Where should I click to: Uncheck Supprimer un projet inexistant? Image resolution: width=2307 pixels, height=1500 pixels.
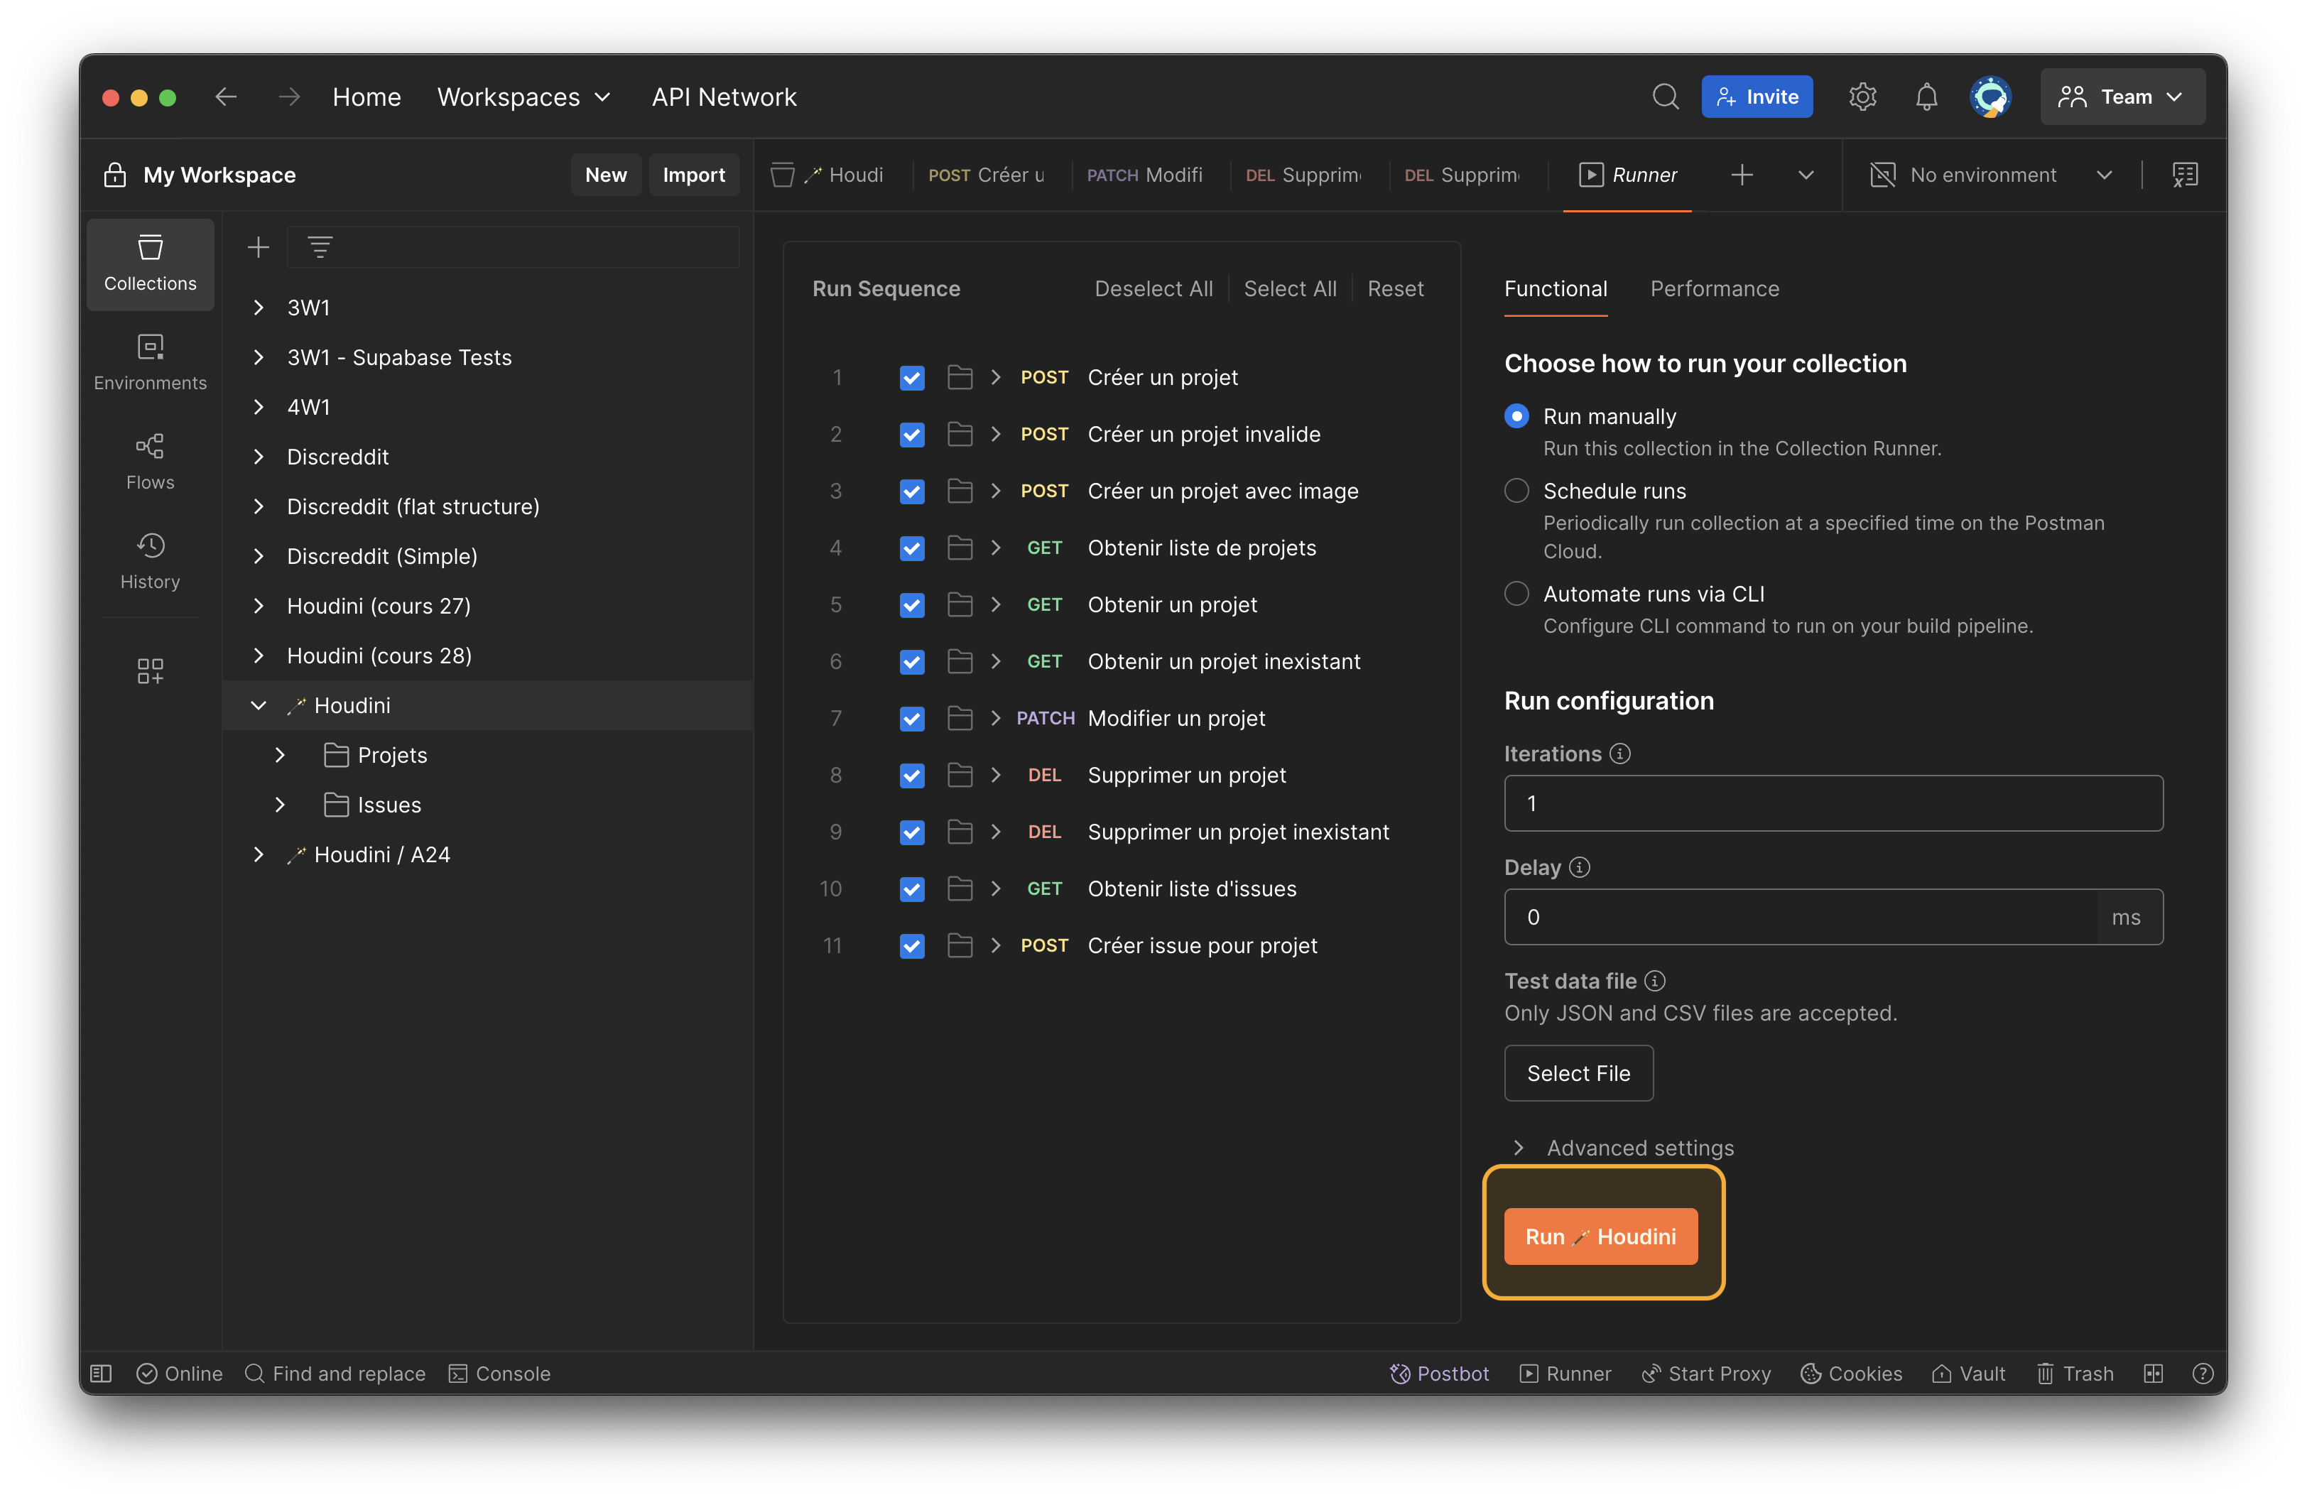[911, 832]
